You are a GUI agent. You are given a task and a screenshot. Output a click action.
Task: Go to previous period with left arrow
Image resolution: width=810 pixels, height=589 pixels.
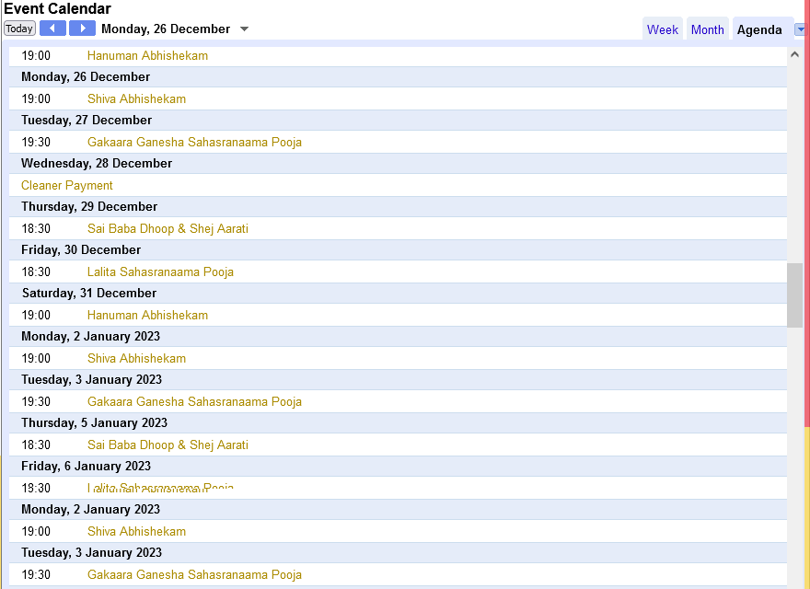click(x=52, y=29)
